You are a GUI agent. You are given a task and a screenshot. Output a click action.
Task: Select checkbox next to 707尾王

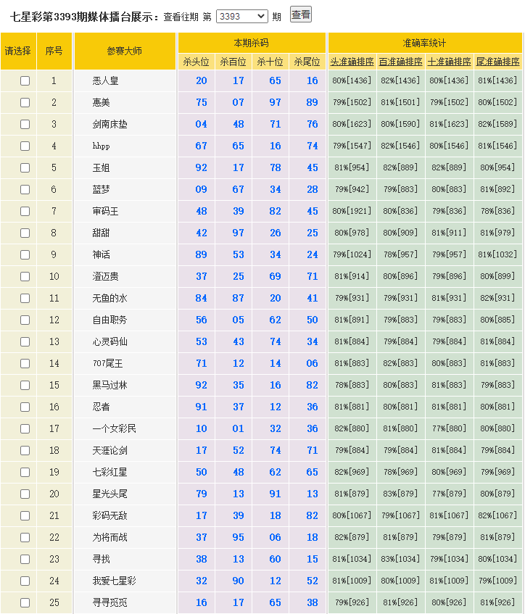coord(25,363)
